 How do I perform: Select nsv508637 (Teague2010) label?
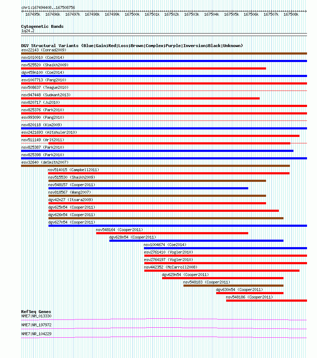[x=45, y=87]
